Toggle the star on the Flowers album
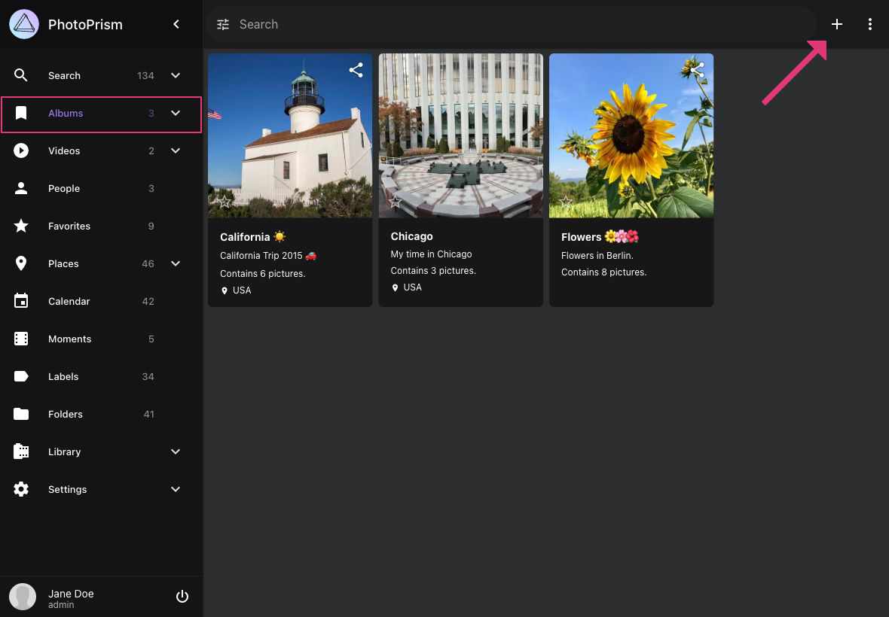Viewport: 889px width, 617px height. pyautogui.click(x=566, y=202)
